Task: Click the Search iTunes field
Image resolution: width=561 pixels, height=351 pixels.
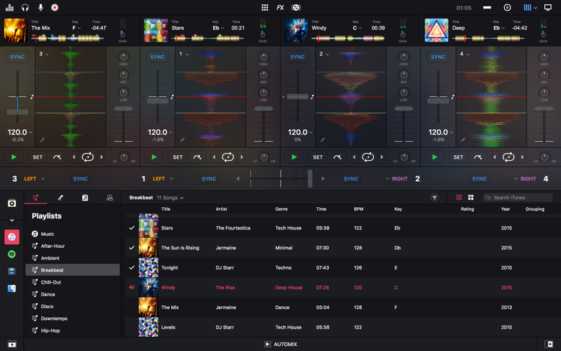Action: click(x=518, y=197)
